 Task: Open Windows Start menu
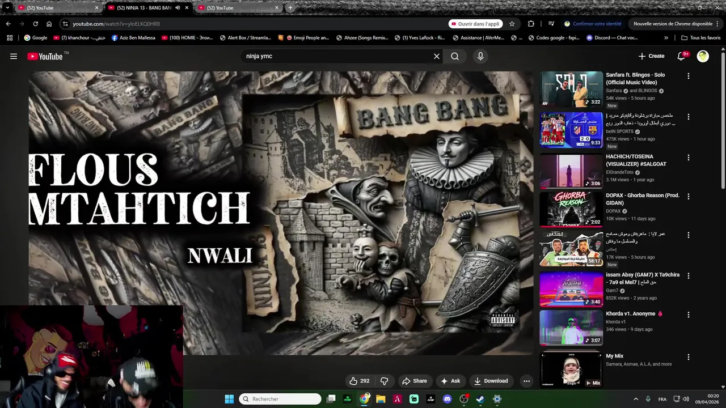coord(229,399)
